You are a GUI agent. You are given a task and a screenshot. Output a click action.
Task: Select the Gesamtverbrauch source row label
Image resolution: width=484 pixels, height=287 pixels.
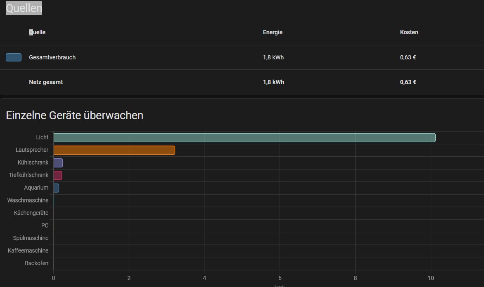click(52, 57)
